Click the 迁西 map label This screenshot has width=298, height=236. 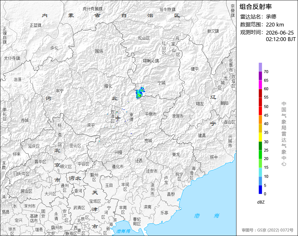click(139, 161)
